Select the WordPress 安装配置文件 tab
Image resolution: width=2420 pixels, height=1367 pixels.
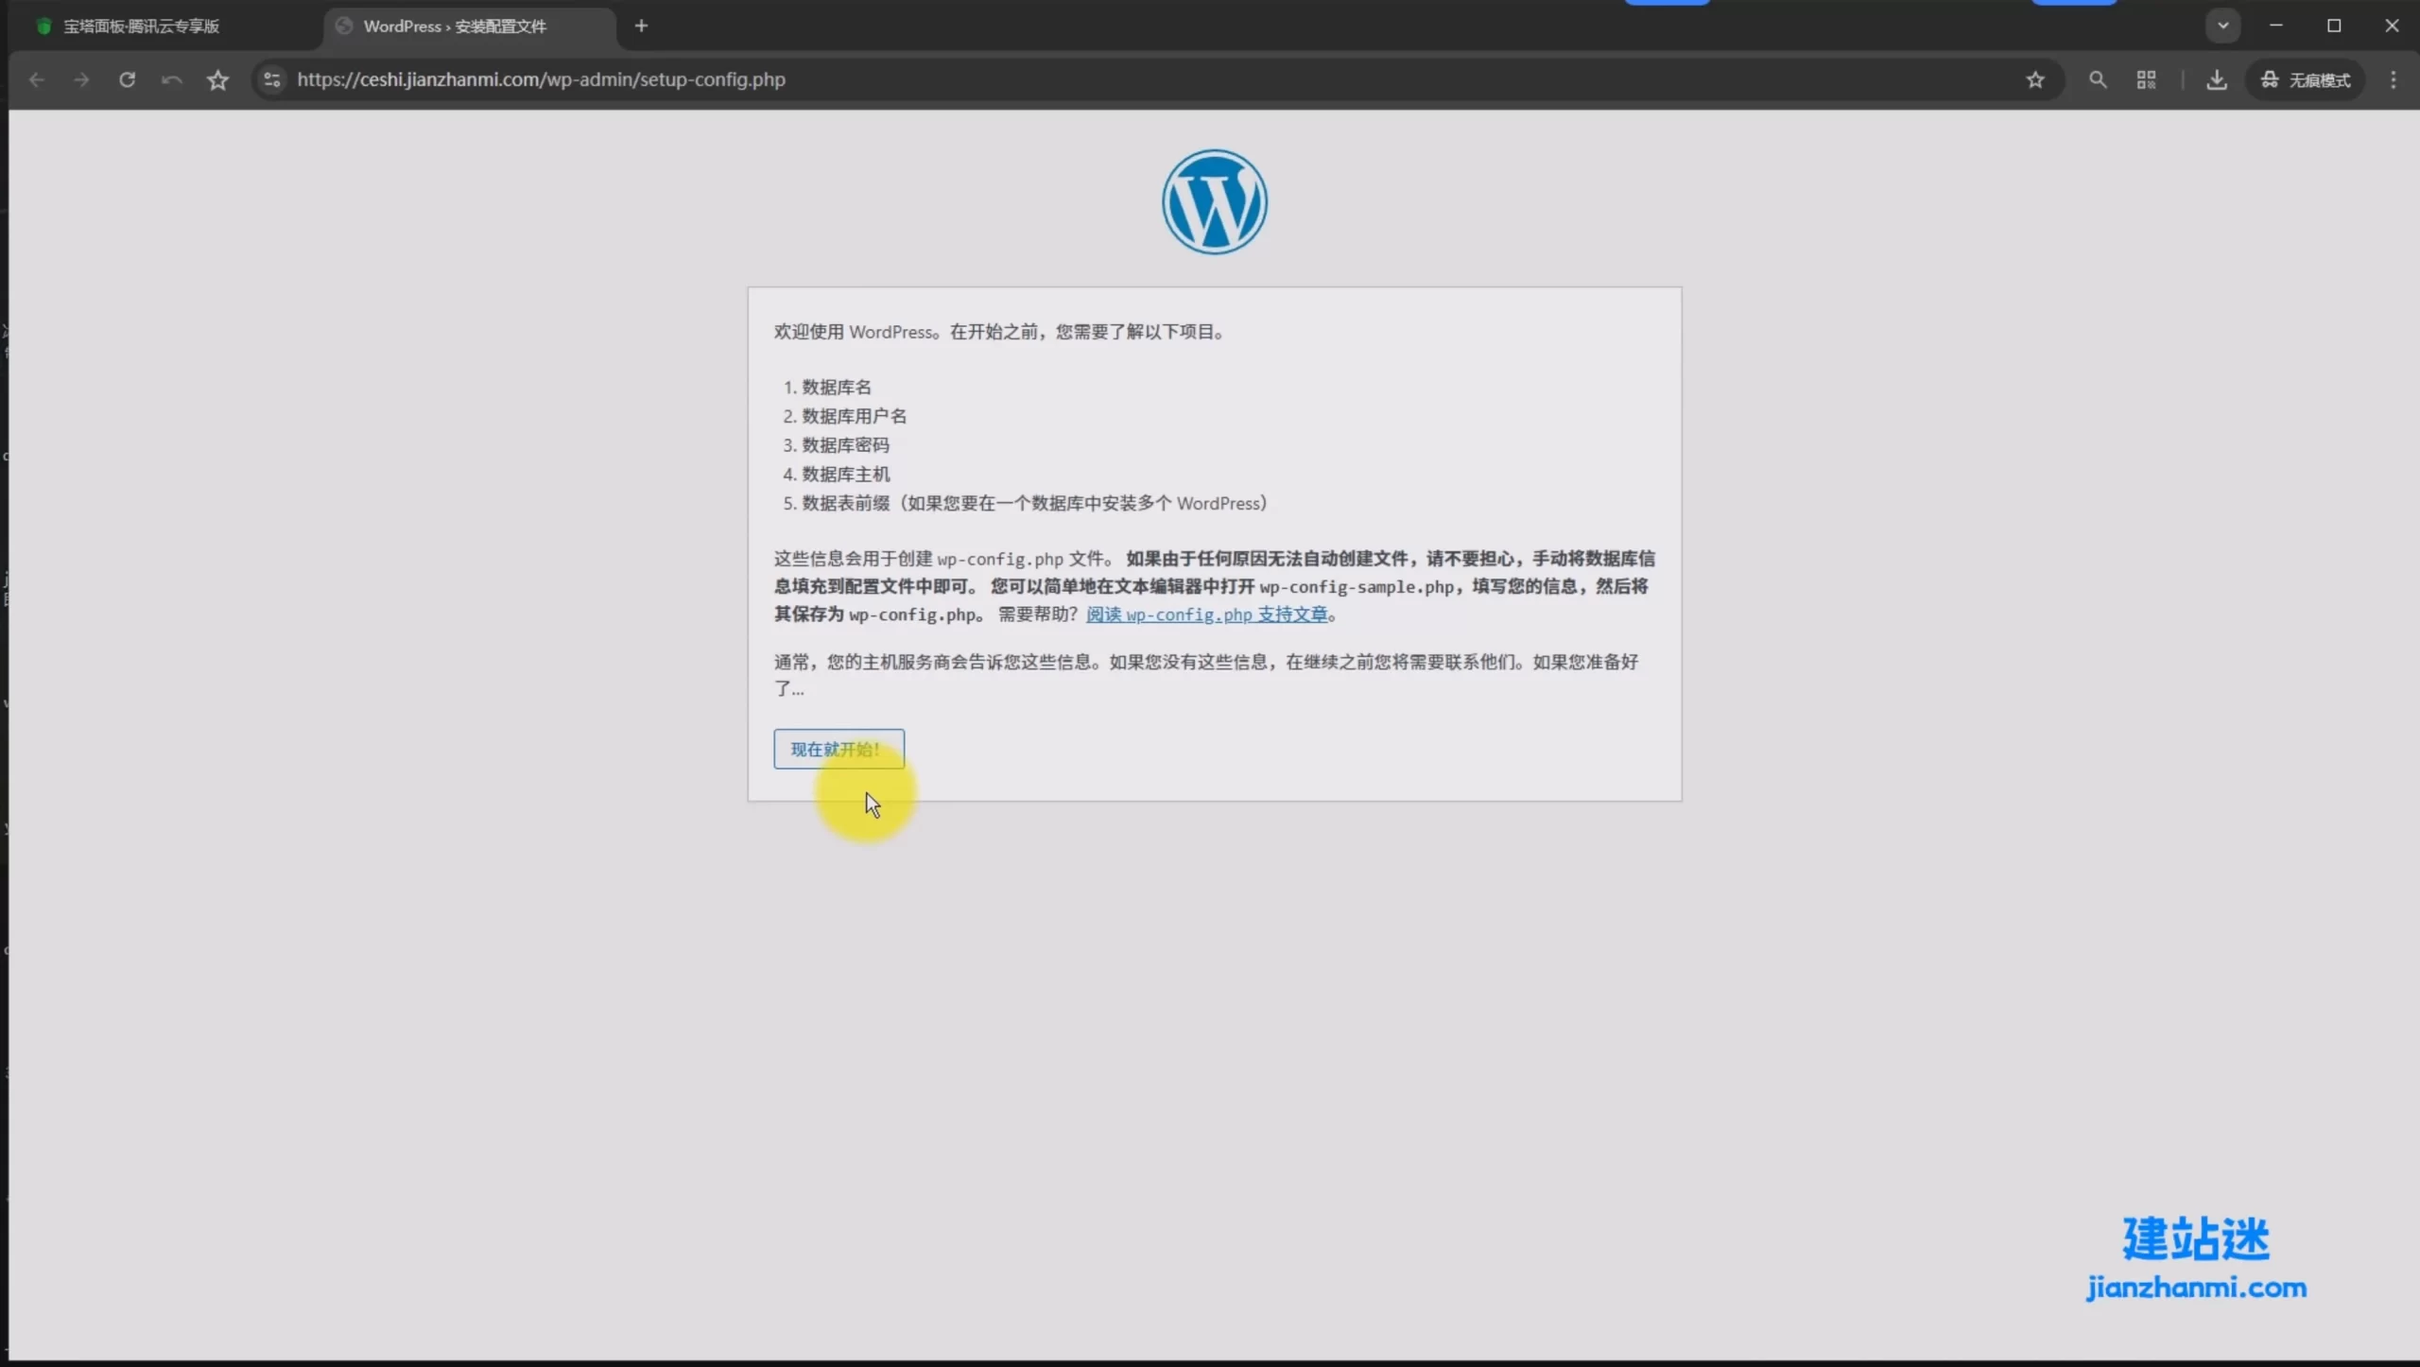tap(455, 26)
